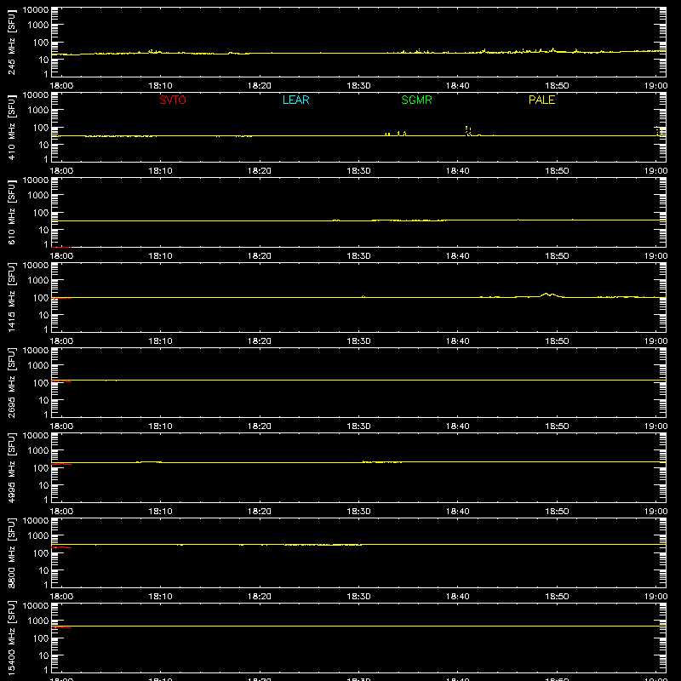This screenshot has width=681, height=681.
Task: Click the 18:20 tick label of 8800 MHz plot
Action: (x=260, y=597)
